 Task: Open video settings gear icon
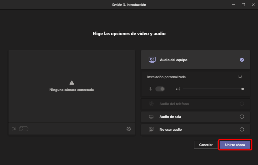coord(128,129)
